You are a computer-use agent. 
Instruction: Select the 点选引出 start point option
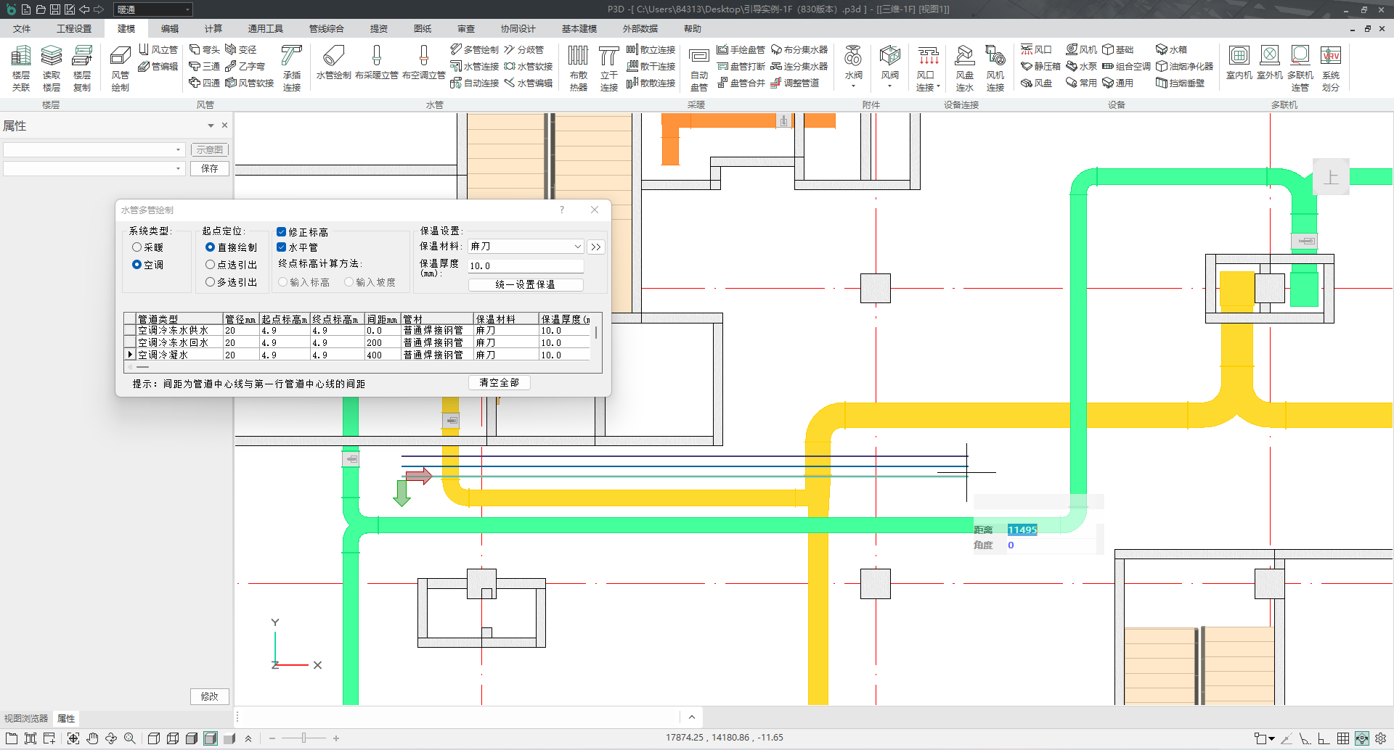tap(211, 265)
